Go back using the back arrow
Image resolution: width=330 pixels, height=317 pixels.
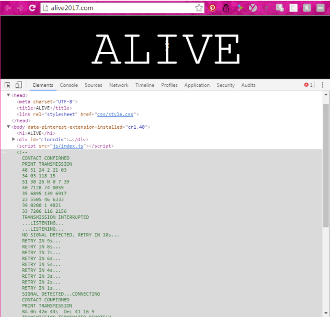(8, 8)
